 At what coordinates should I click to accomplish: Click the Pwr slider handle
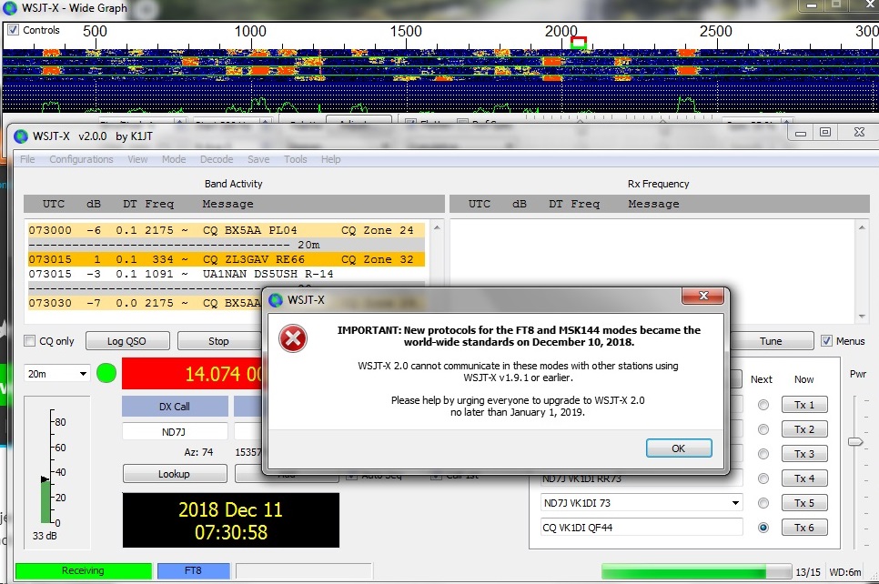click(855, 442)
